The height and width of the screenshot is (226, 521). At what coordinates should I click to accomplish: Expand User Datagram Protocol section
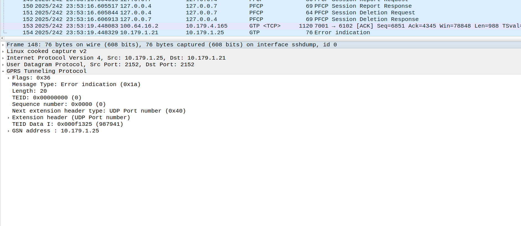[x=3, y=65]
